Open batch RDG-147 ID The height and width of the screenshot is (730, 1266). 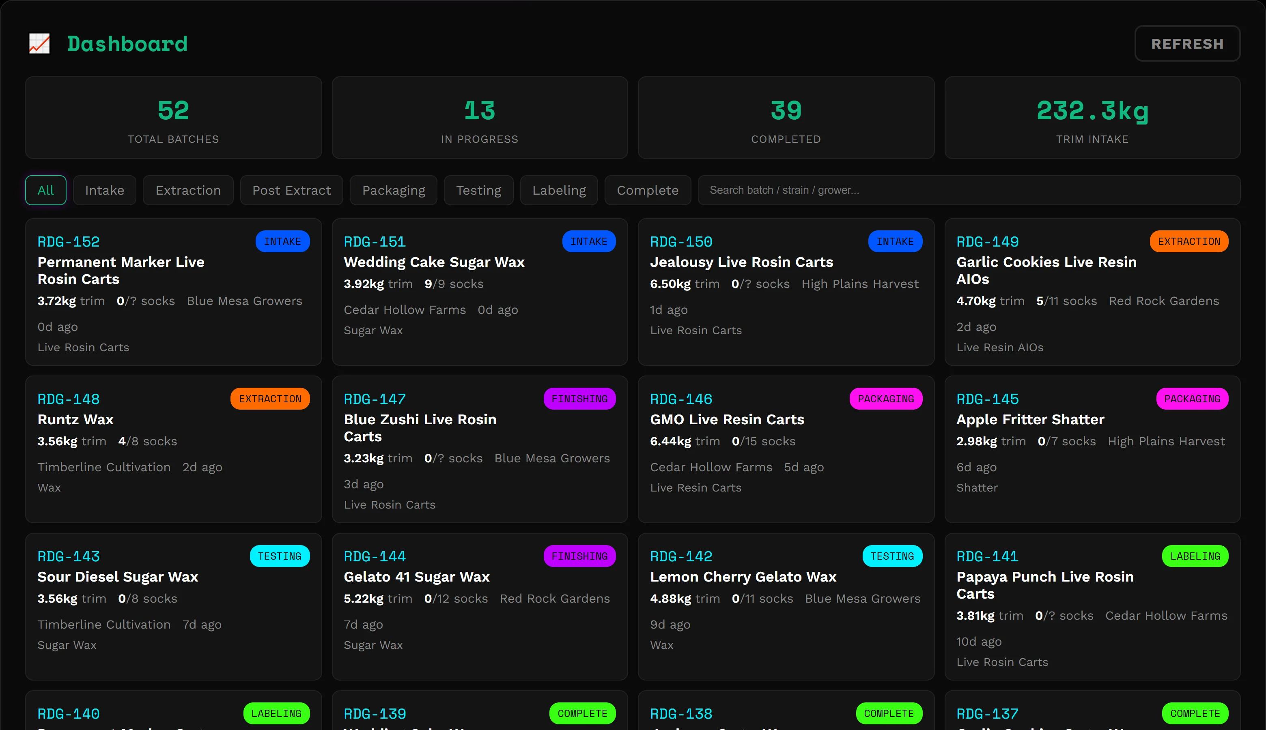coord(375,399)
